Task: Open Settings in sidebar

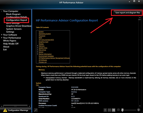Action: point(10,32)
